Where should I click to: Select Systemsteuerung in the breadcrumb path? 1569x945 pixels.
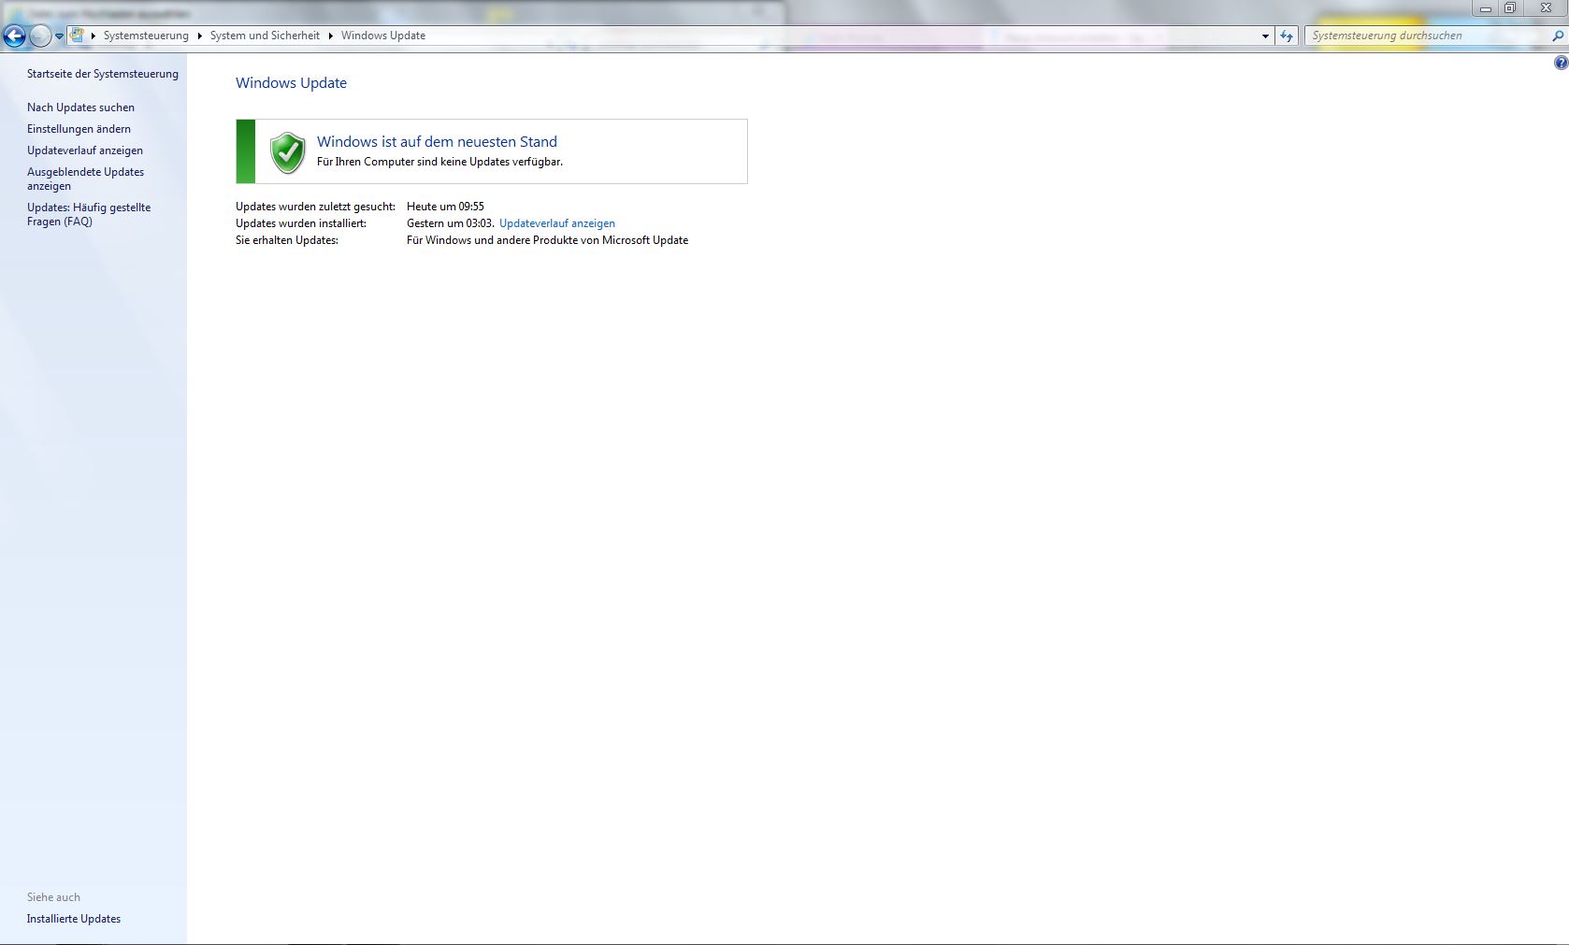click(x=146, y=36)
